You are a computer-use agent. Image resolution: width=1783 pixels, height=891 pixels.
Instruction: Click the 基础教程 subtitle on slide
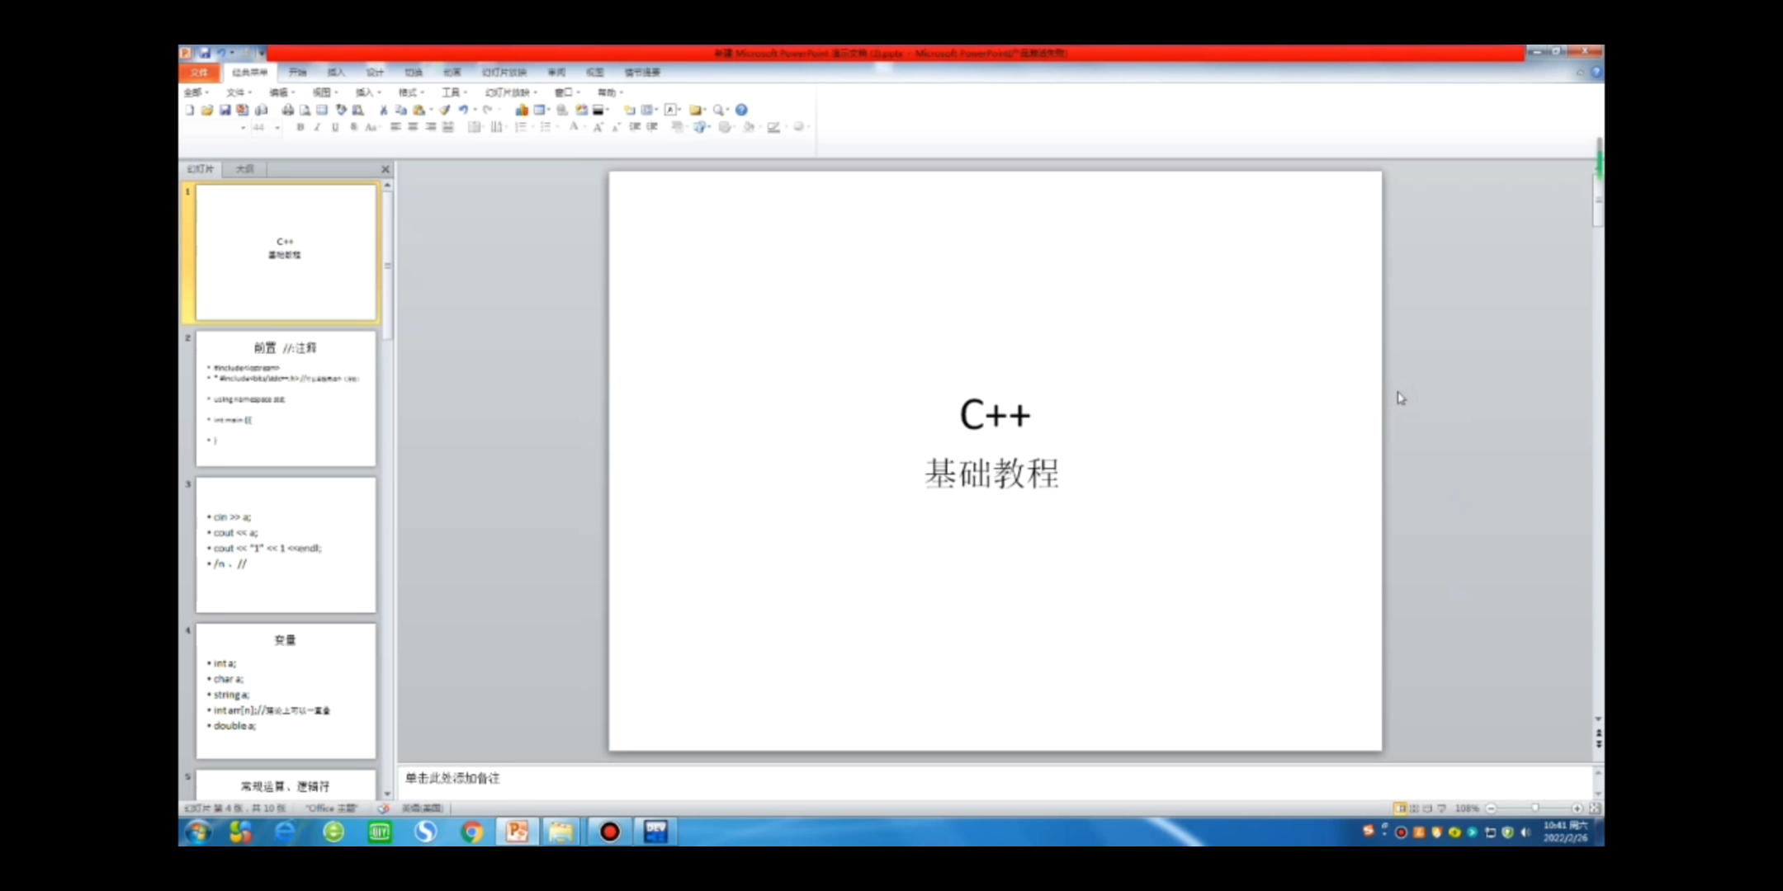[991, 474]
